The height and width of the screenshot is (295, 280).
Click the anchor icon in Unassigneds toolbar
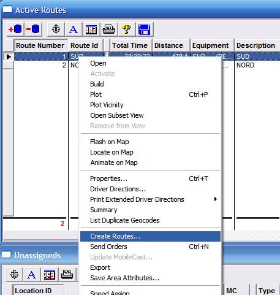[x=14, y=274]
